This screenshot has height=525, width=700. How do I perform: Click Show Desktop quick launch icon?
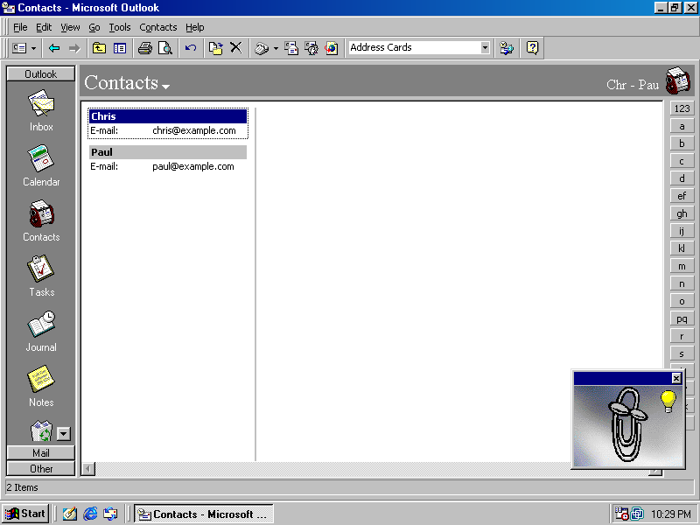[x=70, y=514]
